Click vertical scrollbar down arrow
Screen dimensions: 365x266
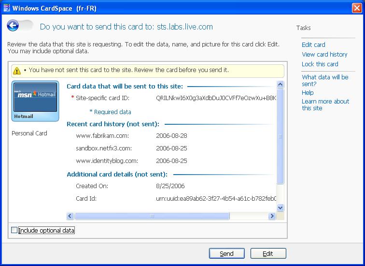(x=280, y=207)
